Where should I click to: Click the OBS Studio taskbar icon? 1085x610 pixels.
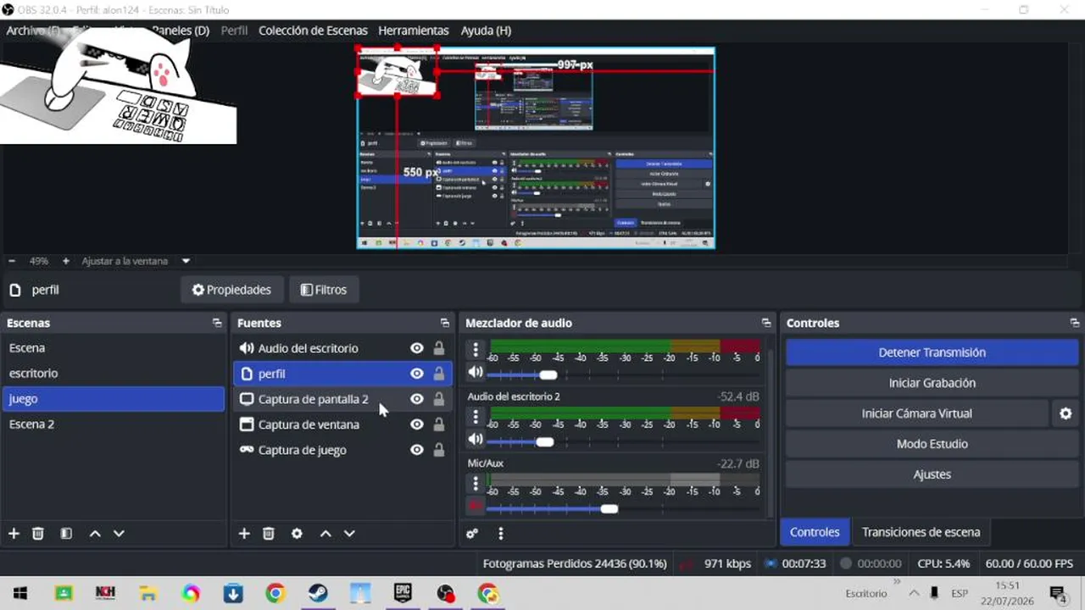pos(445,593)
